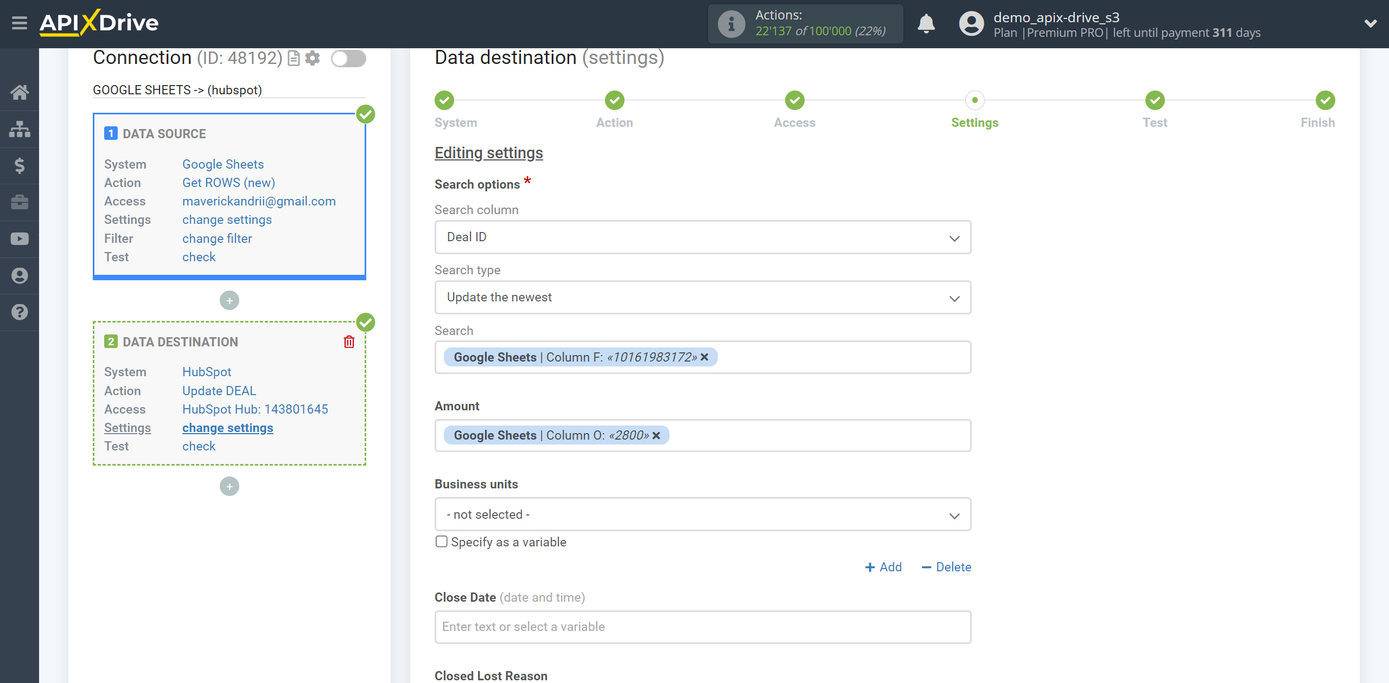1389x683 pixels.
Task: Open the Update DEAL action link
Action: click(x=219, y=391)
